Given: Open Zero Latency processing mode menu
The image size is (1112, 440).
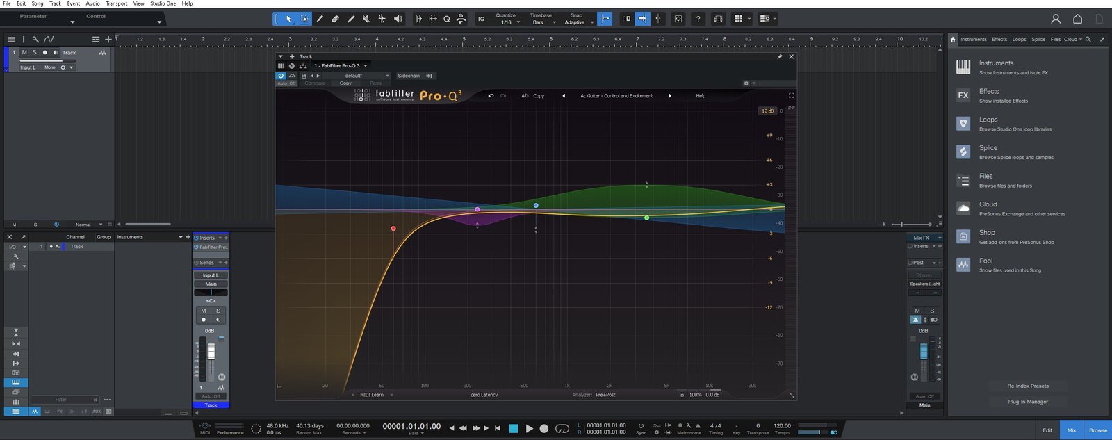Looking at the screenshot, I should tap(484, 395).
